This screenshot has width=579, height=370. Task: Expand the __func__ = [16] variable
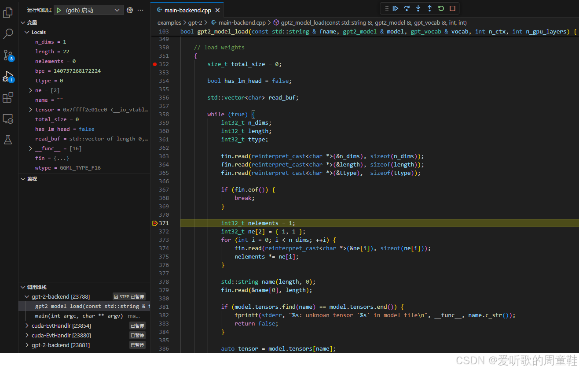30,148
